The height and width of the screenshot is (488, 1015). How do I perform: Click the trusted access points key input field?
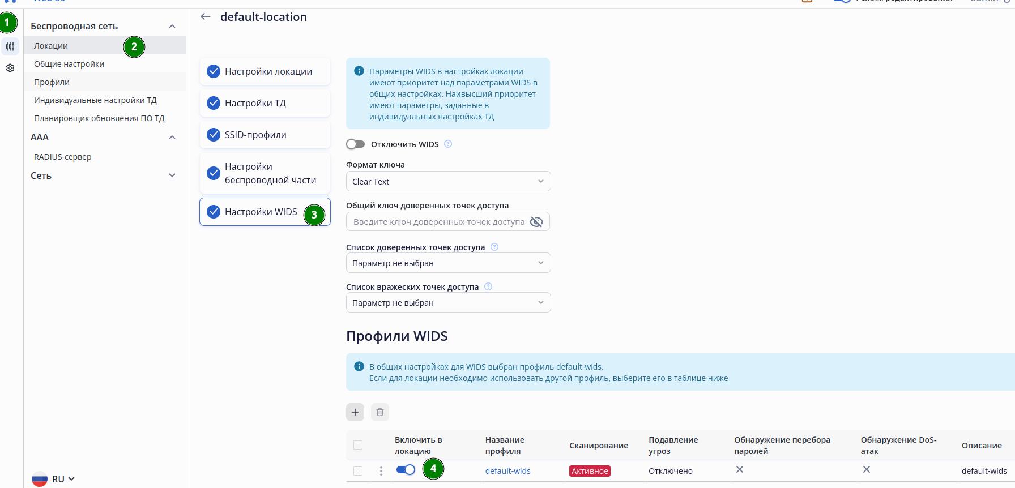coord(438,222)
